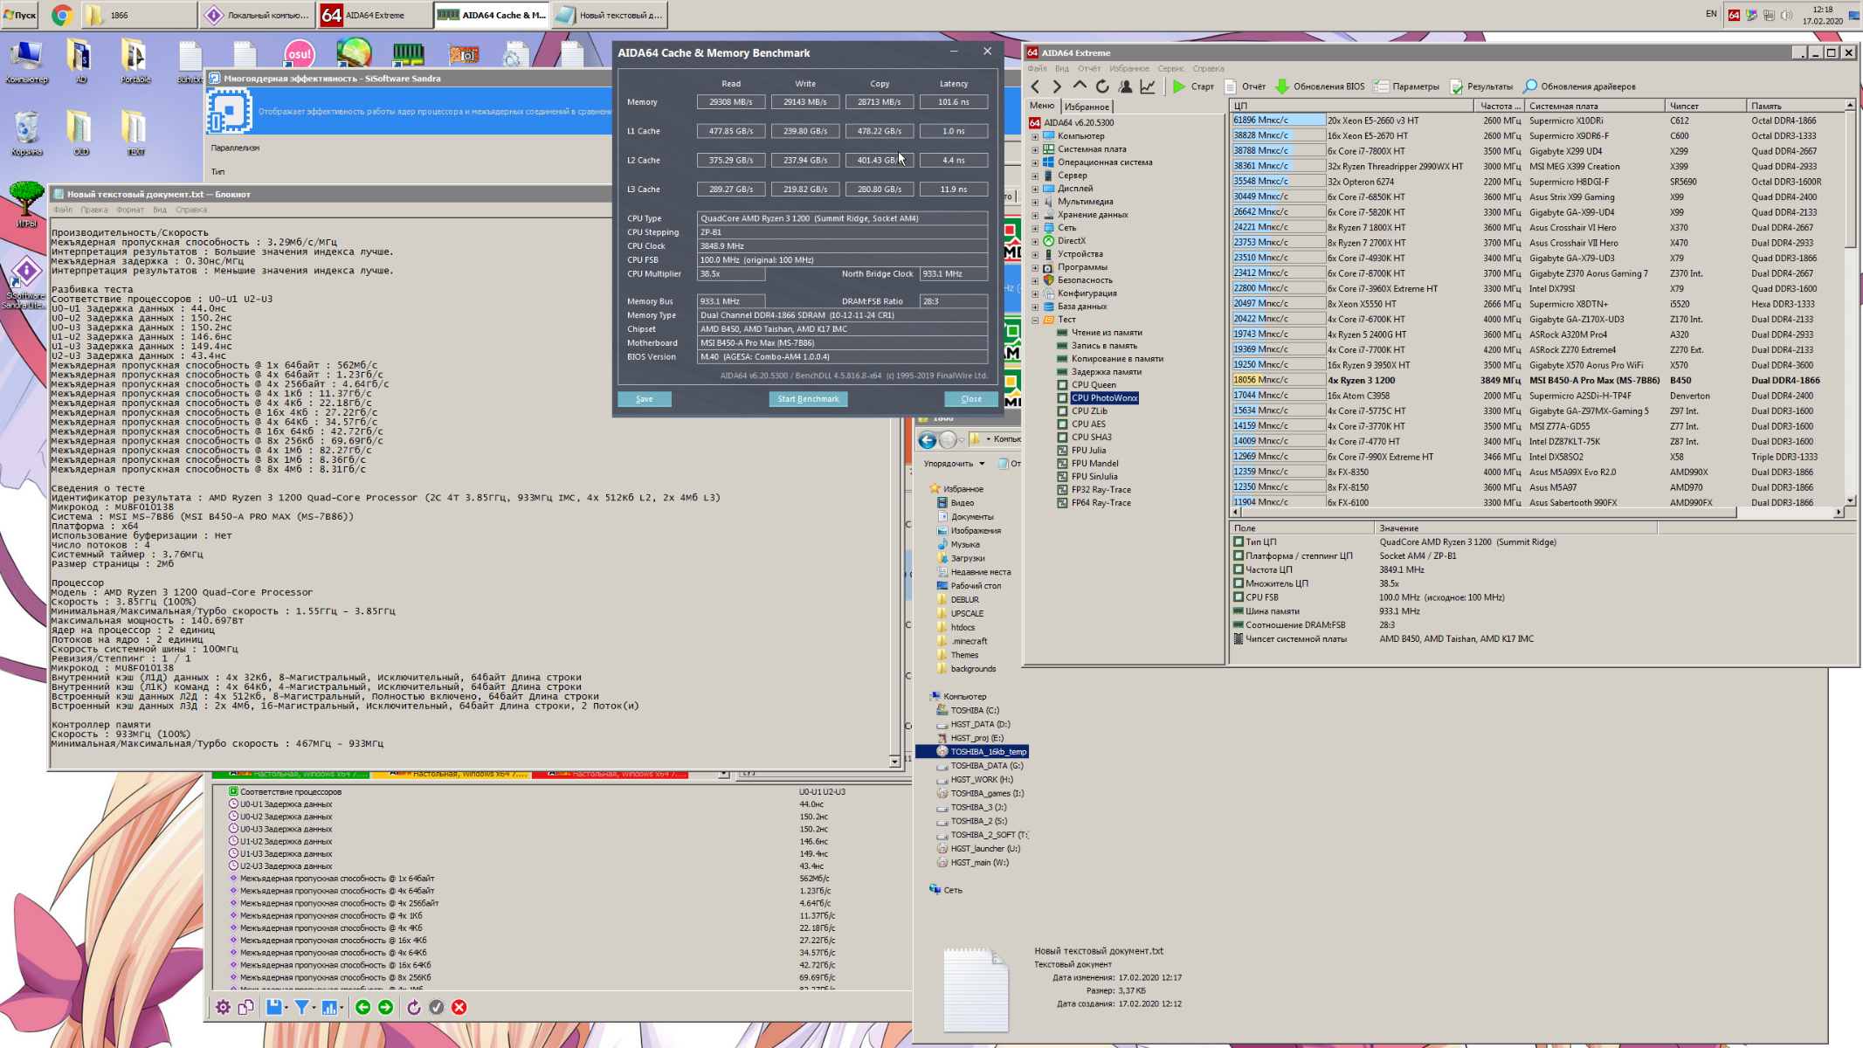
Task: Switch to the Избранное tab
Action: pos(1087,107)
